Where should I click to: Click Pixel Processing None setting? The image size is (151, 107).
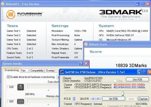point(66,35)
